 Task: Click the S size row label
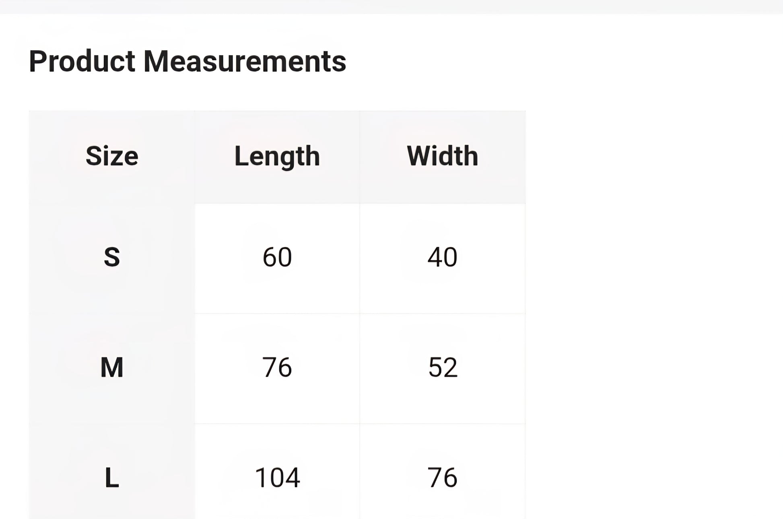(112, 257)
